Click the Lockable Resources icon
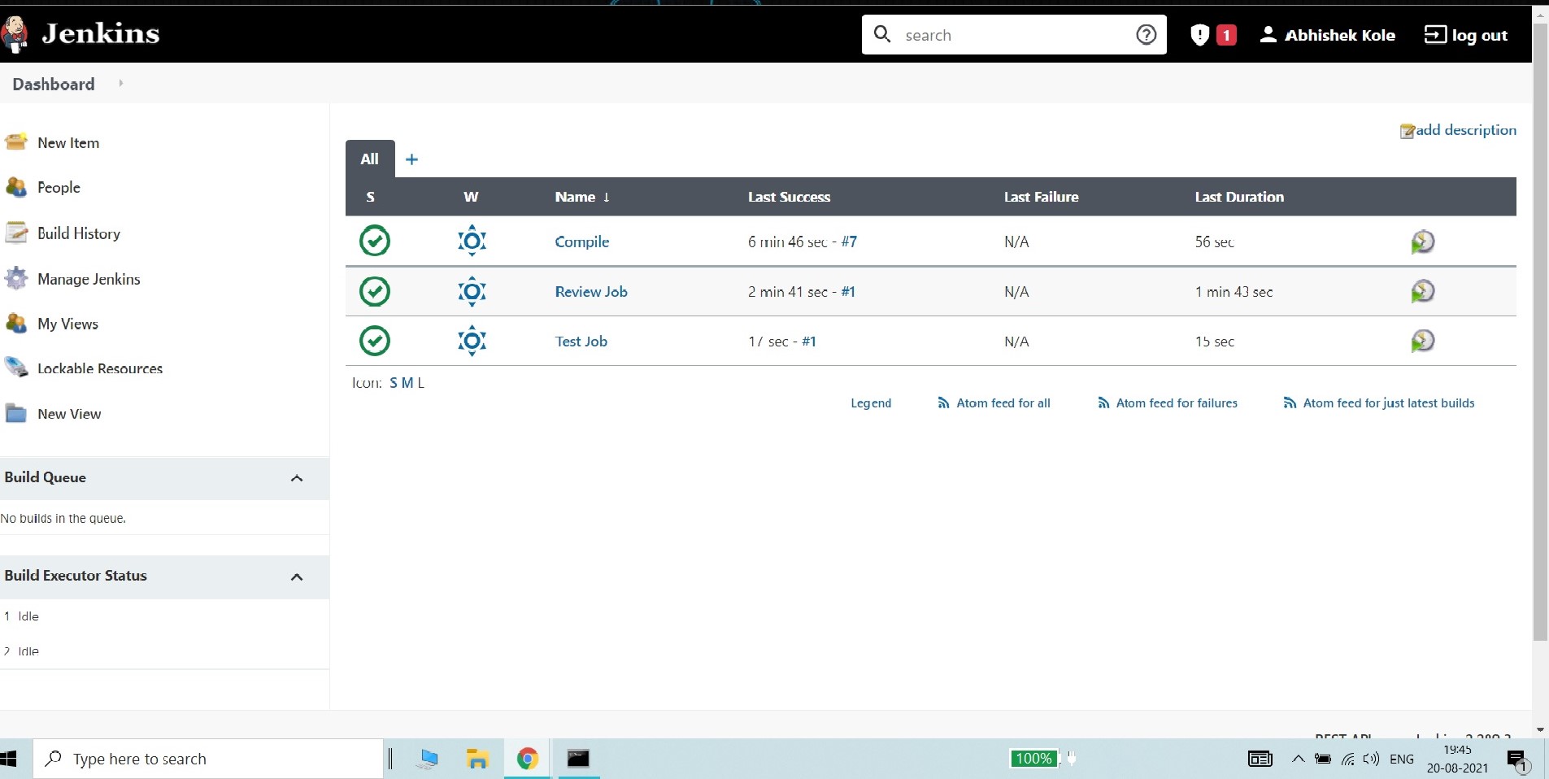1549x779 pixels. coord(16,368)
